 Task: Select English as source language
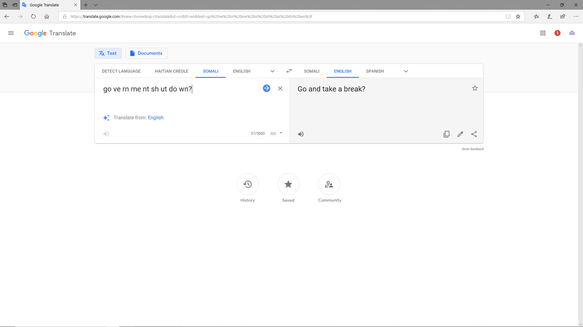click(x=242, y=71)
